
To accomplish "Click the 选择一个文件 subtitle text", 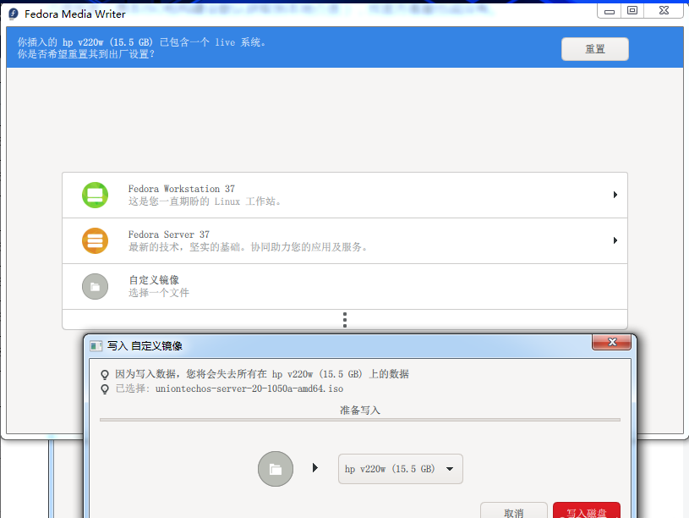I will [159, 293].
